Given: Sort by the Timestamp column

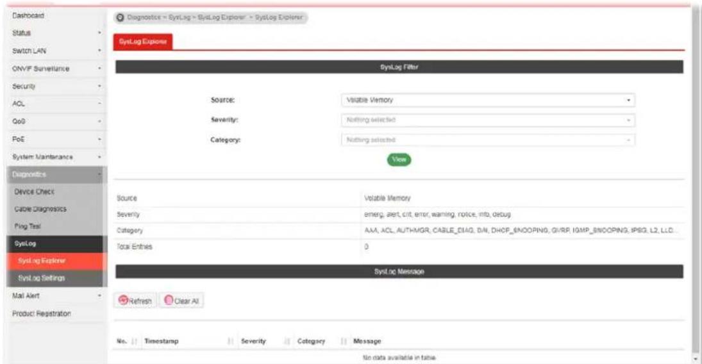Looking at the screenshot, I should (x=188, y=341).
